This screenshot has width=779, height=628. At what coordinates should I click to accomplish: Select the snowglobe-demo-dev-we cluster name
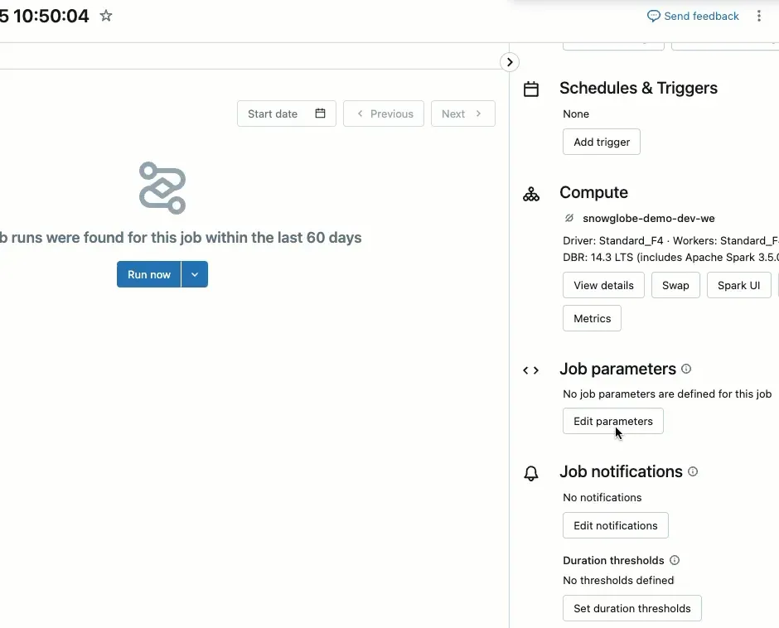click(x=649, y=218)
